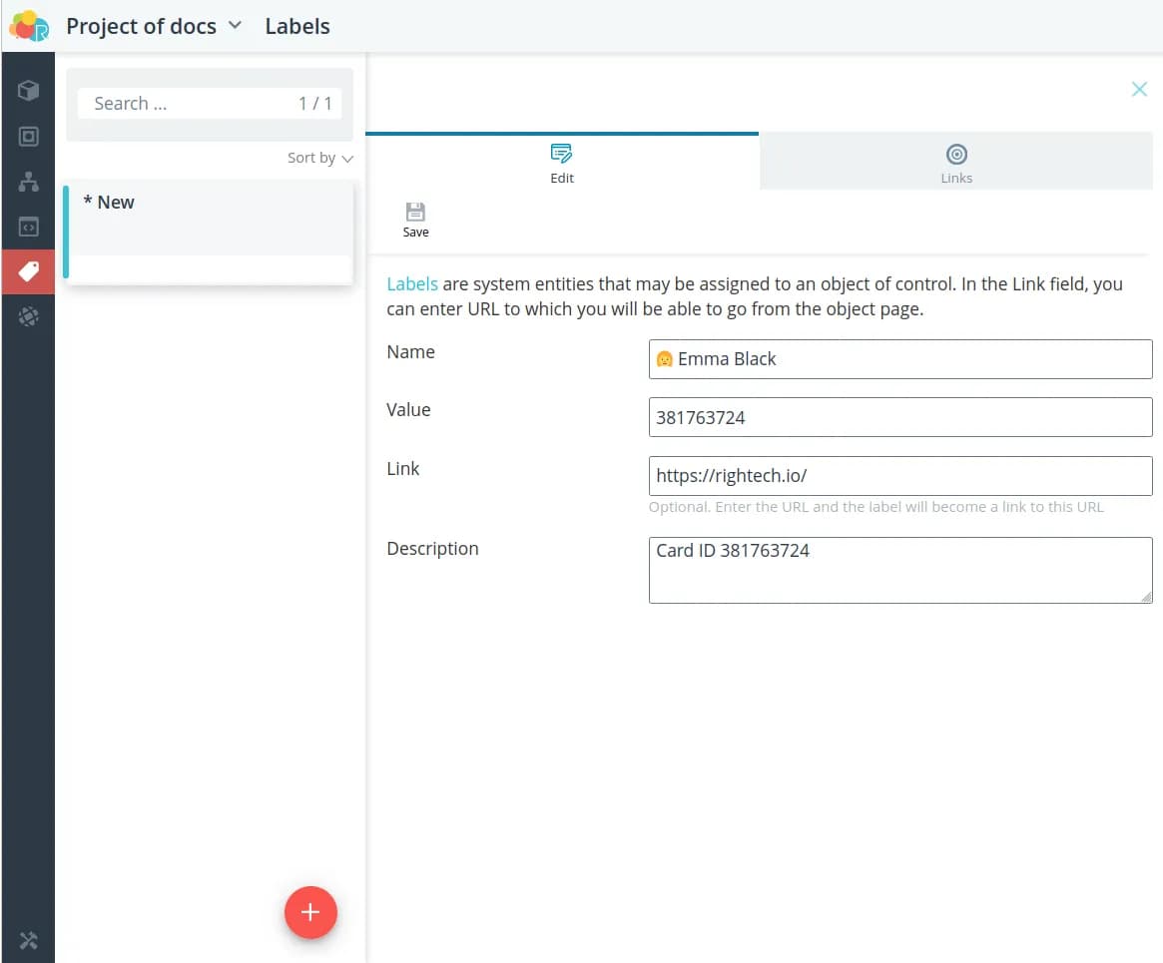
Task: Close the label editor panel
Action: pyautogui.click(x=1139, y=90)
